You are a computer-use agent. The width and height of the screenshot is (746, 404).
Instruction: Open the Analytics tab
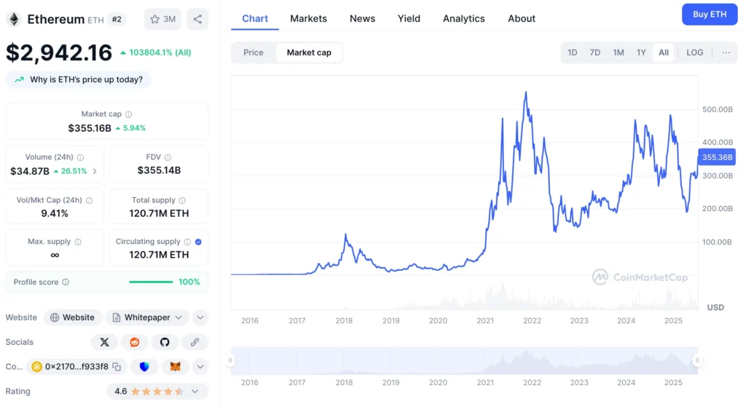pyautogui.click(x=464, y=18)
